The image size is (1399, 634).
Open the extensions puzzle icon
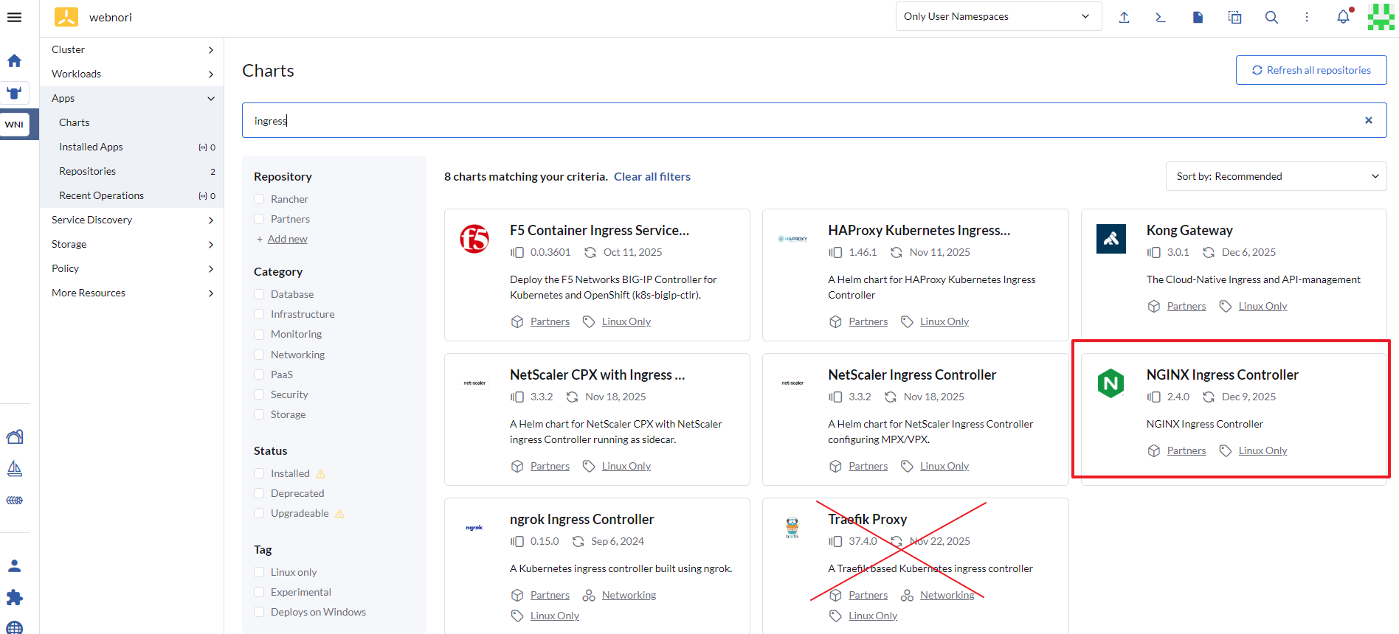[x=14, y=597]
